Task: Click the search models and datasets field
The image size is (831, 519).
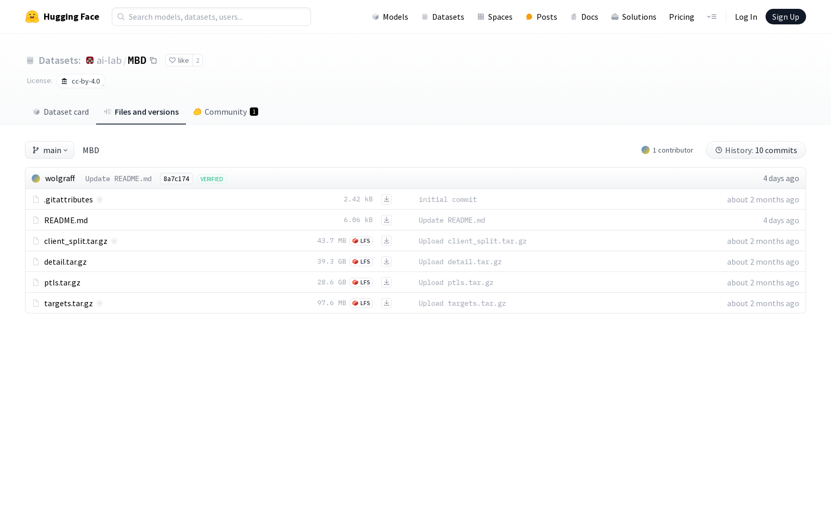Action: [x=211, y=17]
